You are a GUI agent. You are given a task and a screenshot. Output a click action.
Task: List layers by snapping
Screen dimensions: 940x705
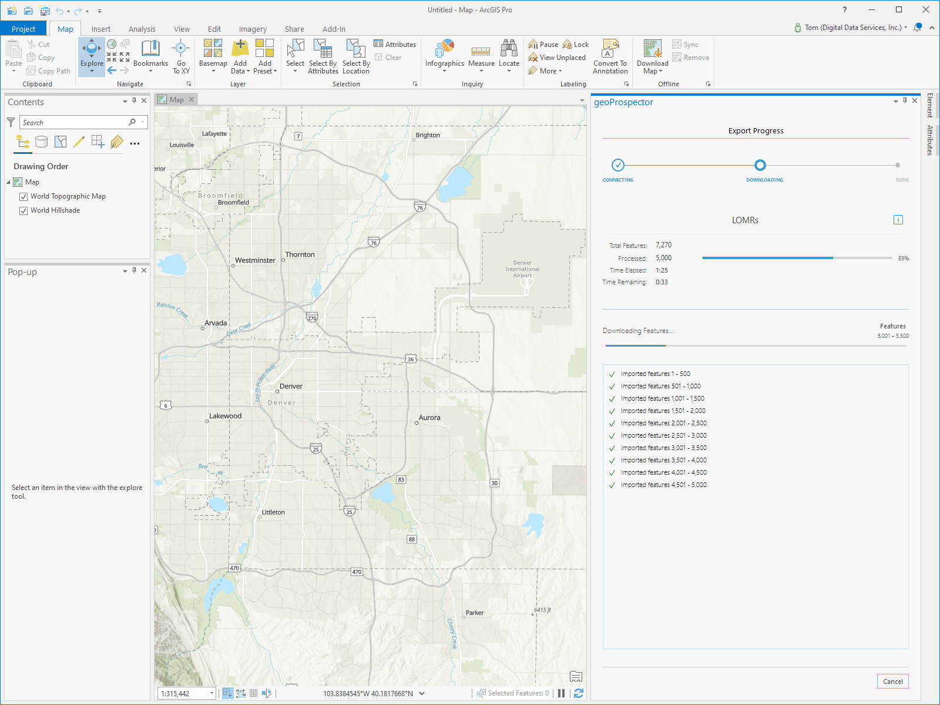[98, 142]
